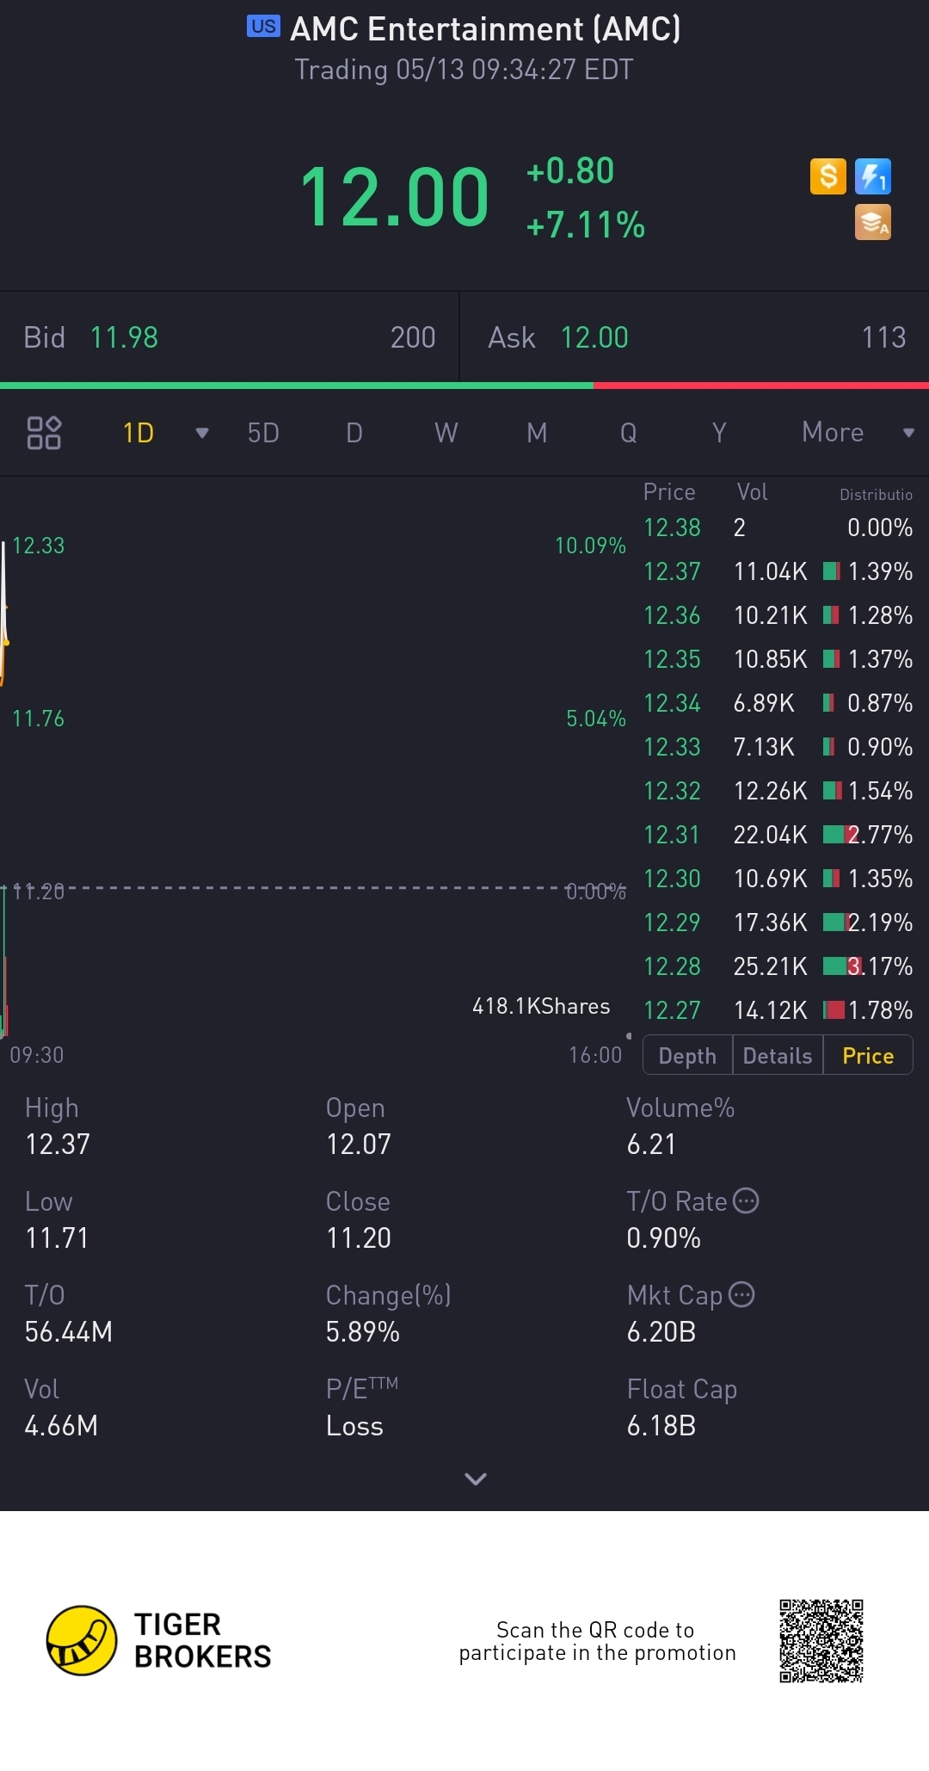Tap the Float Cap value 6.18B

point(661,1426)
